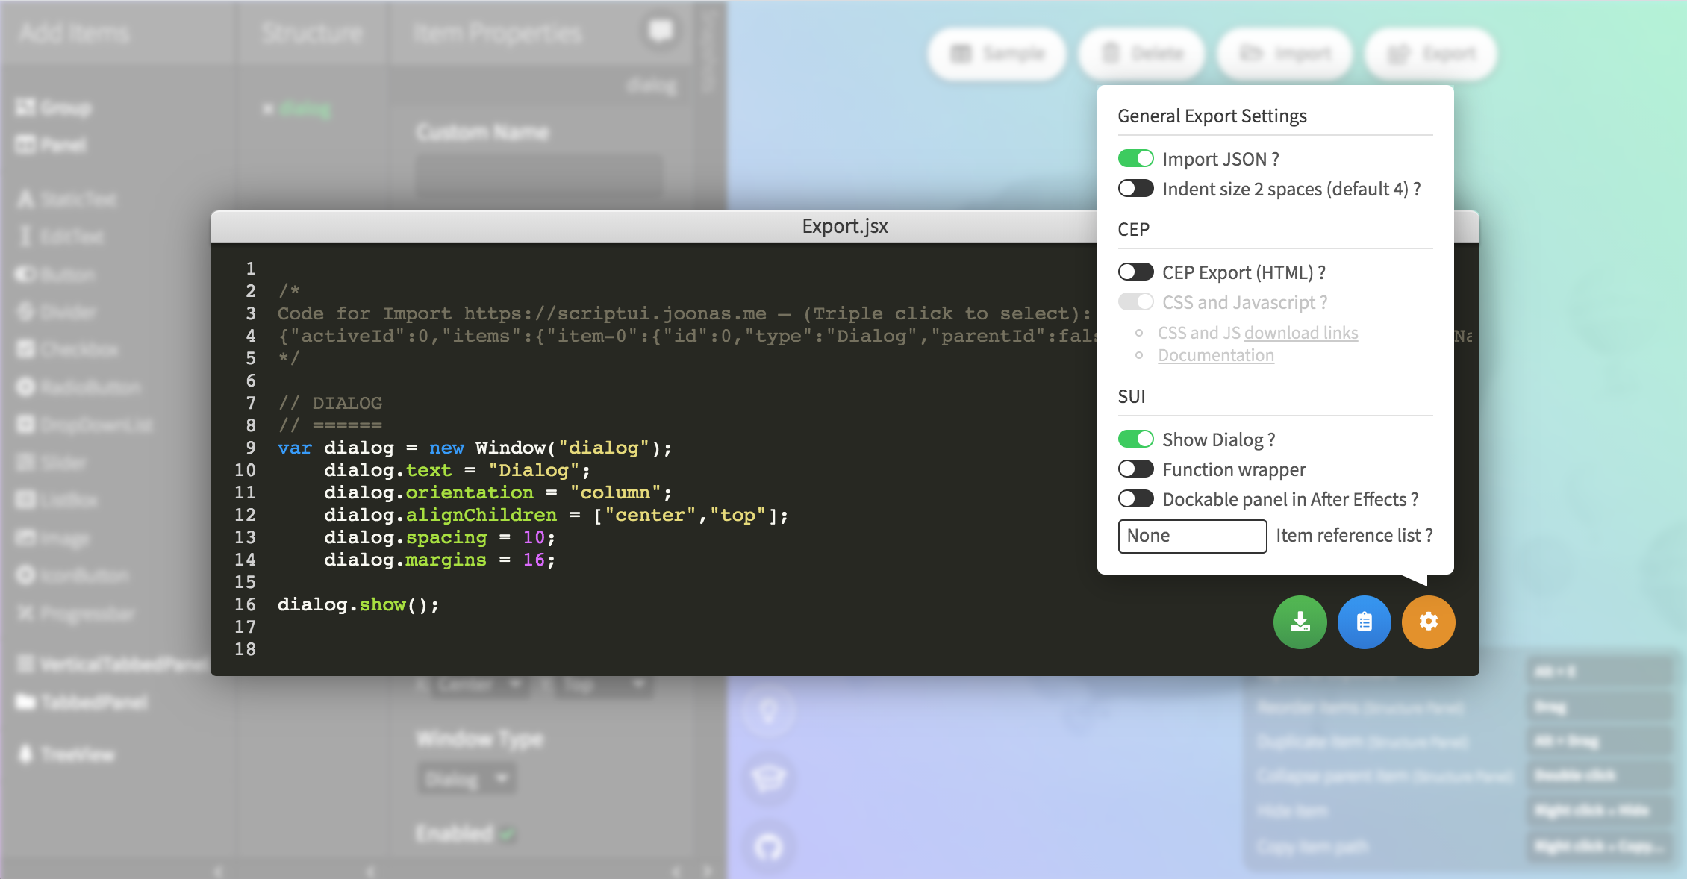The width and height of the screenshot is (1687, 879).
Task: Click the activeId JSON code line
Action: coord(687,336)
